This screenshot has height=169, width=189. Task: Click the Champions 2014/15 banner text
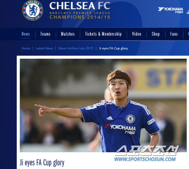coord(80,17)
